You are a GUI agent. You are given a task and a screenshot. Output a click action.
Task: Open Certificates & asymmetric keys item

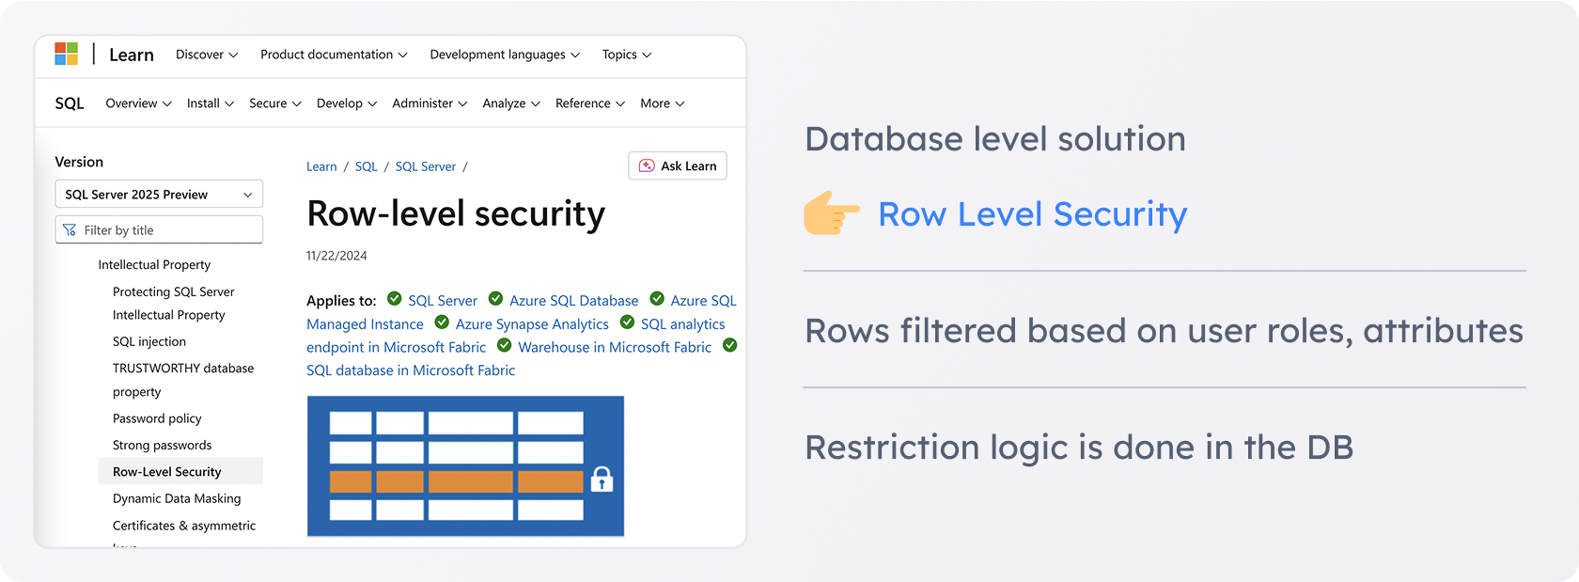point(184,527)
